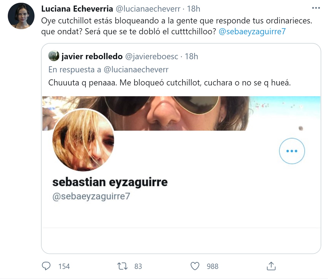Click the quoted tweet's 18h timestamp
The height and width of the screenshot is (279, 328).
click(192, 56)
